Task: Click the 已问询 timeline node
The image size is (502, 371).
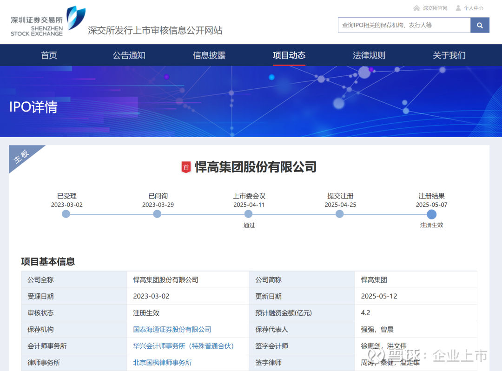Action: click(x=157, y=214)
